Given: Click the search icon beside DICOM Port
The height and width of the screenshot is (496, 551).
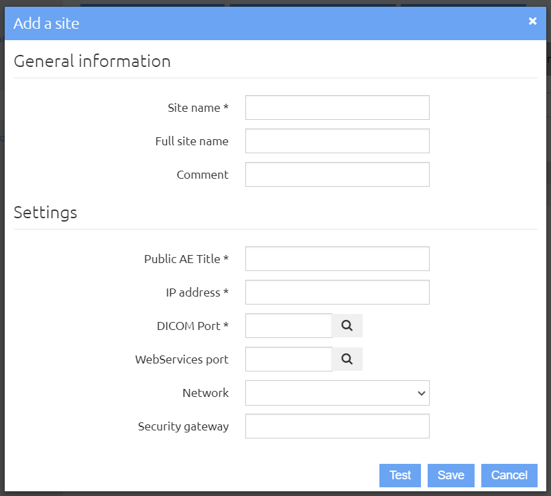Looking at the screenshot, I should pos(347,325).
